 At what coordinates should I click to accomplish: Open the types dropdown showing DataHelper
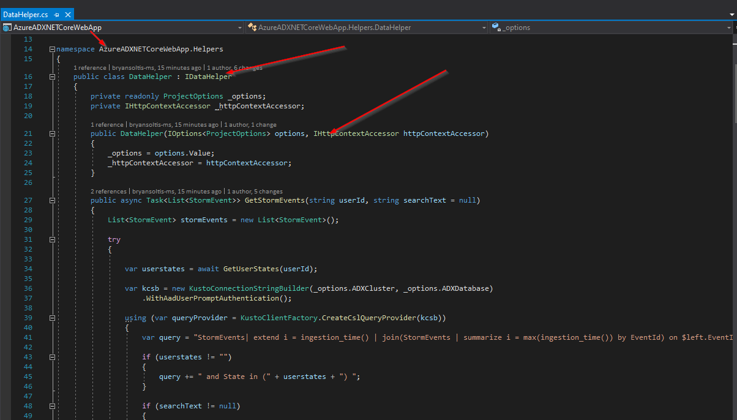[484, 27]
